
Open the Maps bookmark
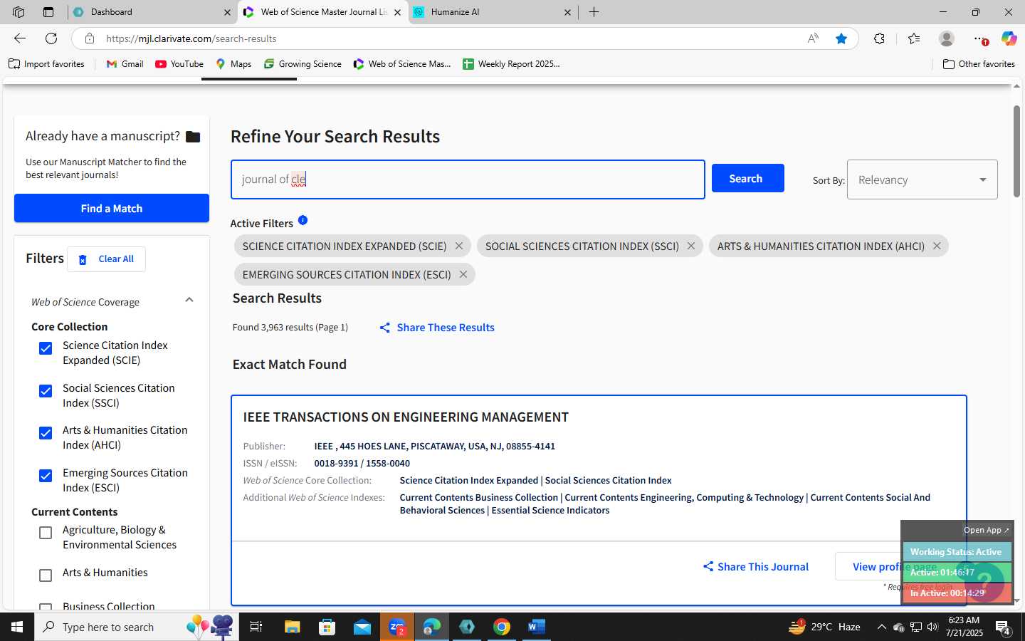click(x=233, y=64)
